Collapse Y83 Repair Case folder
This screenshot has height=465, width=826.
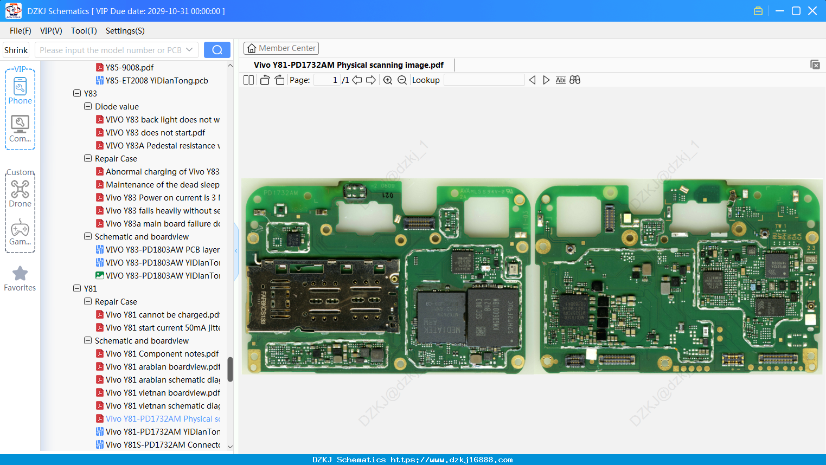[x=88, y=158]
